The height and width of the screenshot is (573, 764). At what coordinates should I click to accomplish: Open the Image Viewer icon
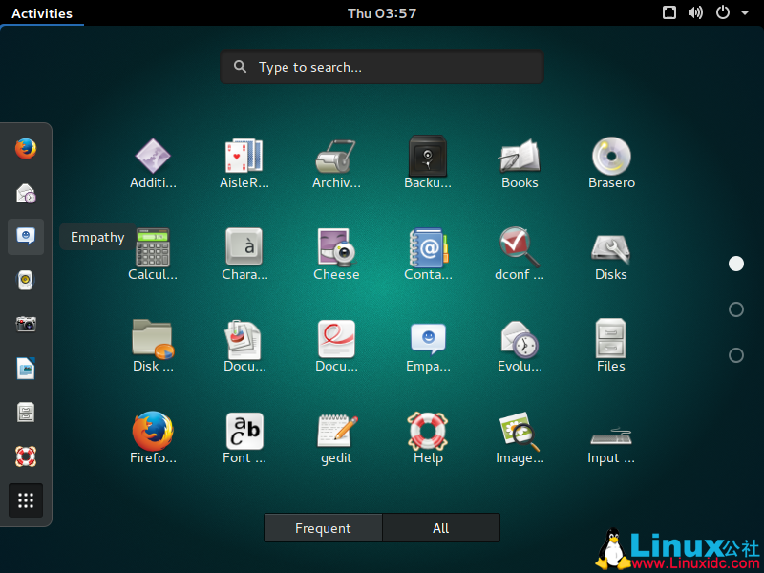[520, 432]
